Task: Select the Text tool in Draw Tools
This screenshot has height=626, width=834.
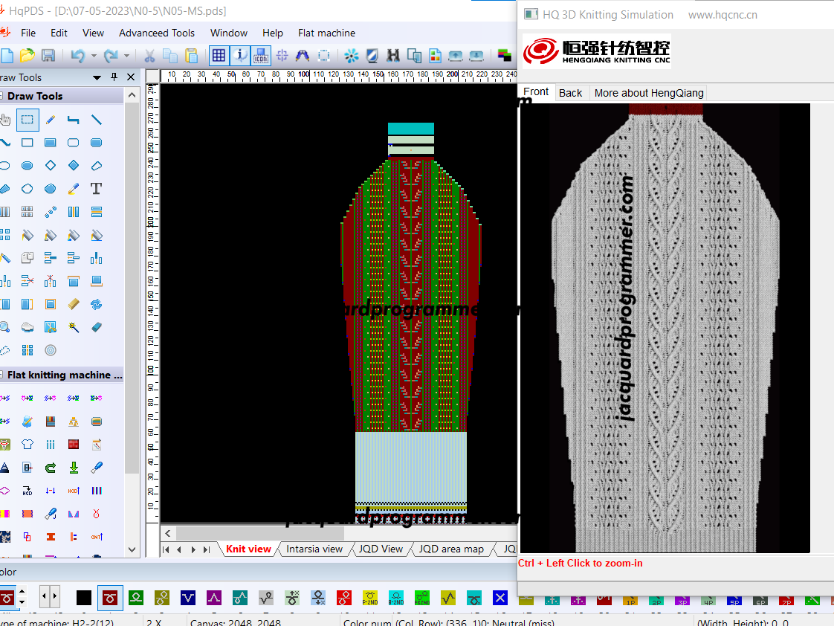Action: coord(97,188)
